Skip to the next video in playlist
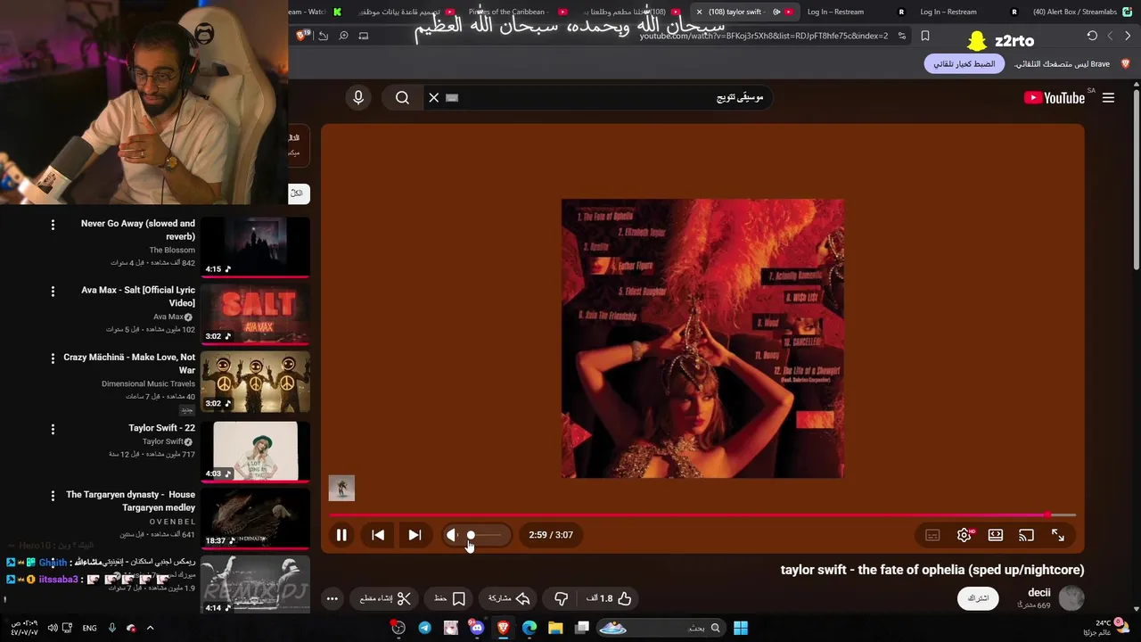 (x=415, y=535)
